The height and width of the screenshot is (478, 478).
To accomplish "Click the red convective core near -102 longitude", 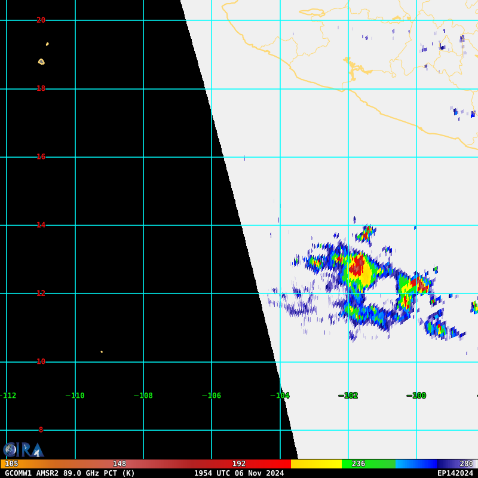I will coord(357,266).
